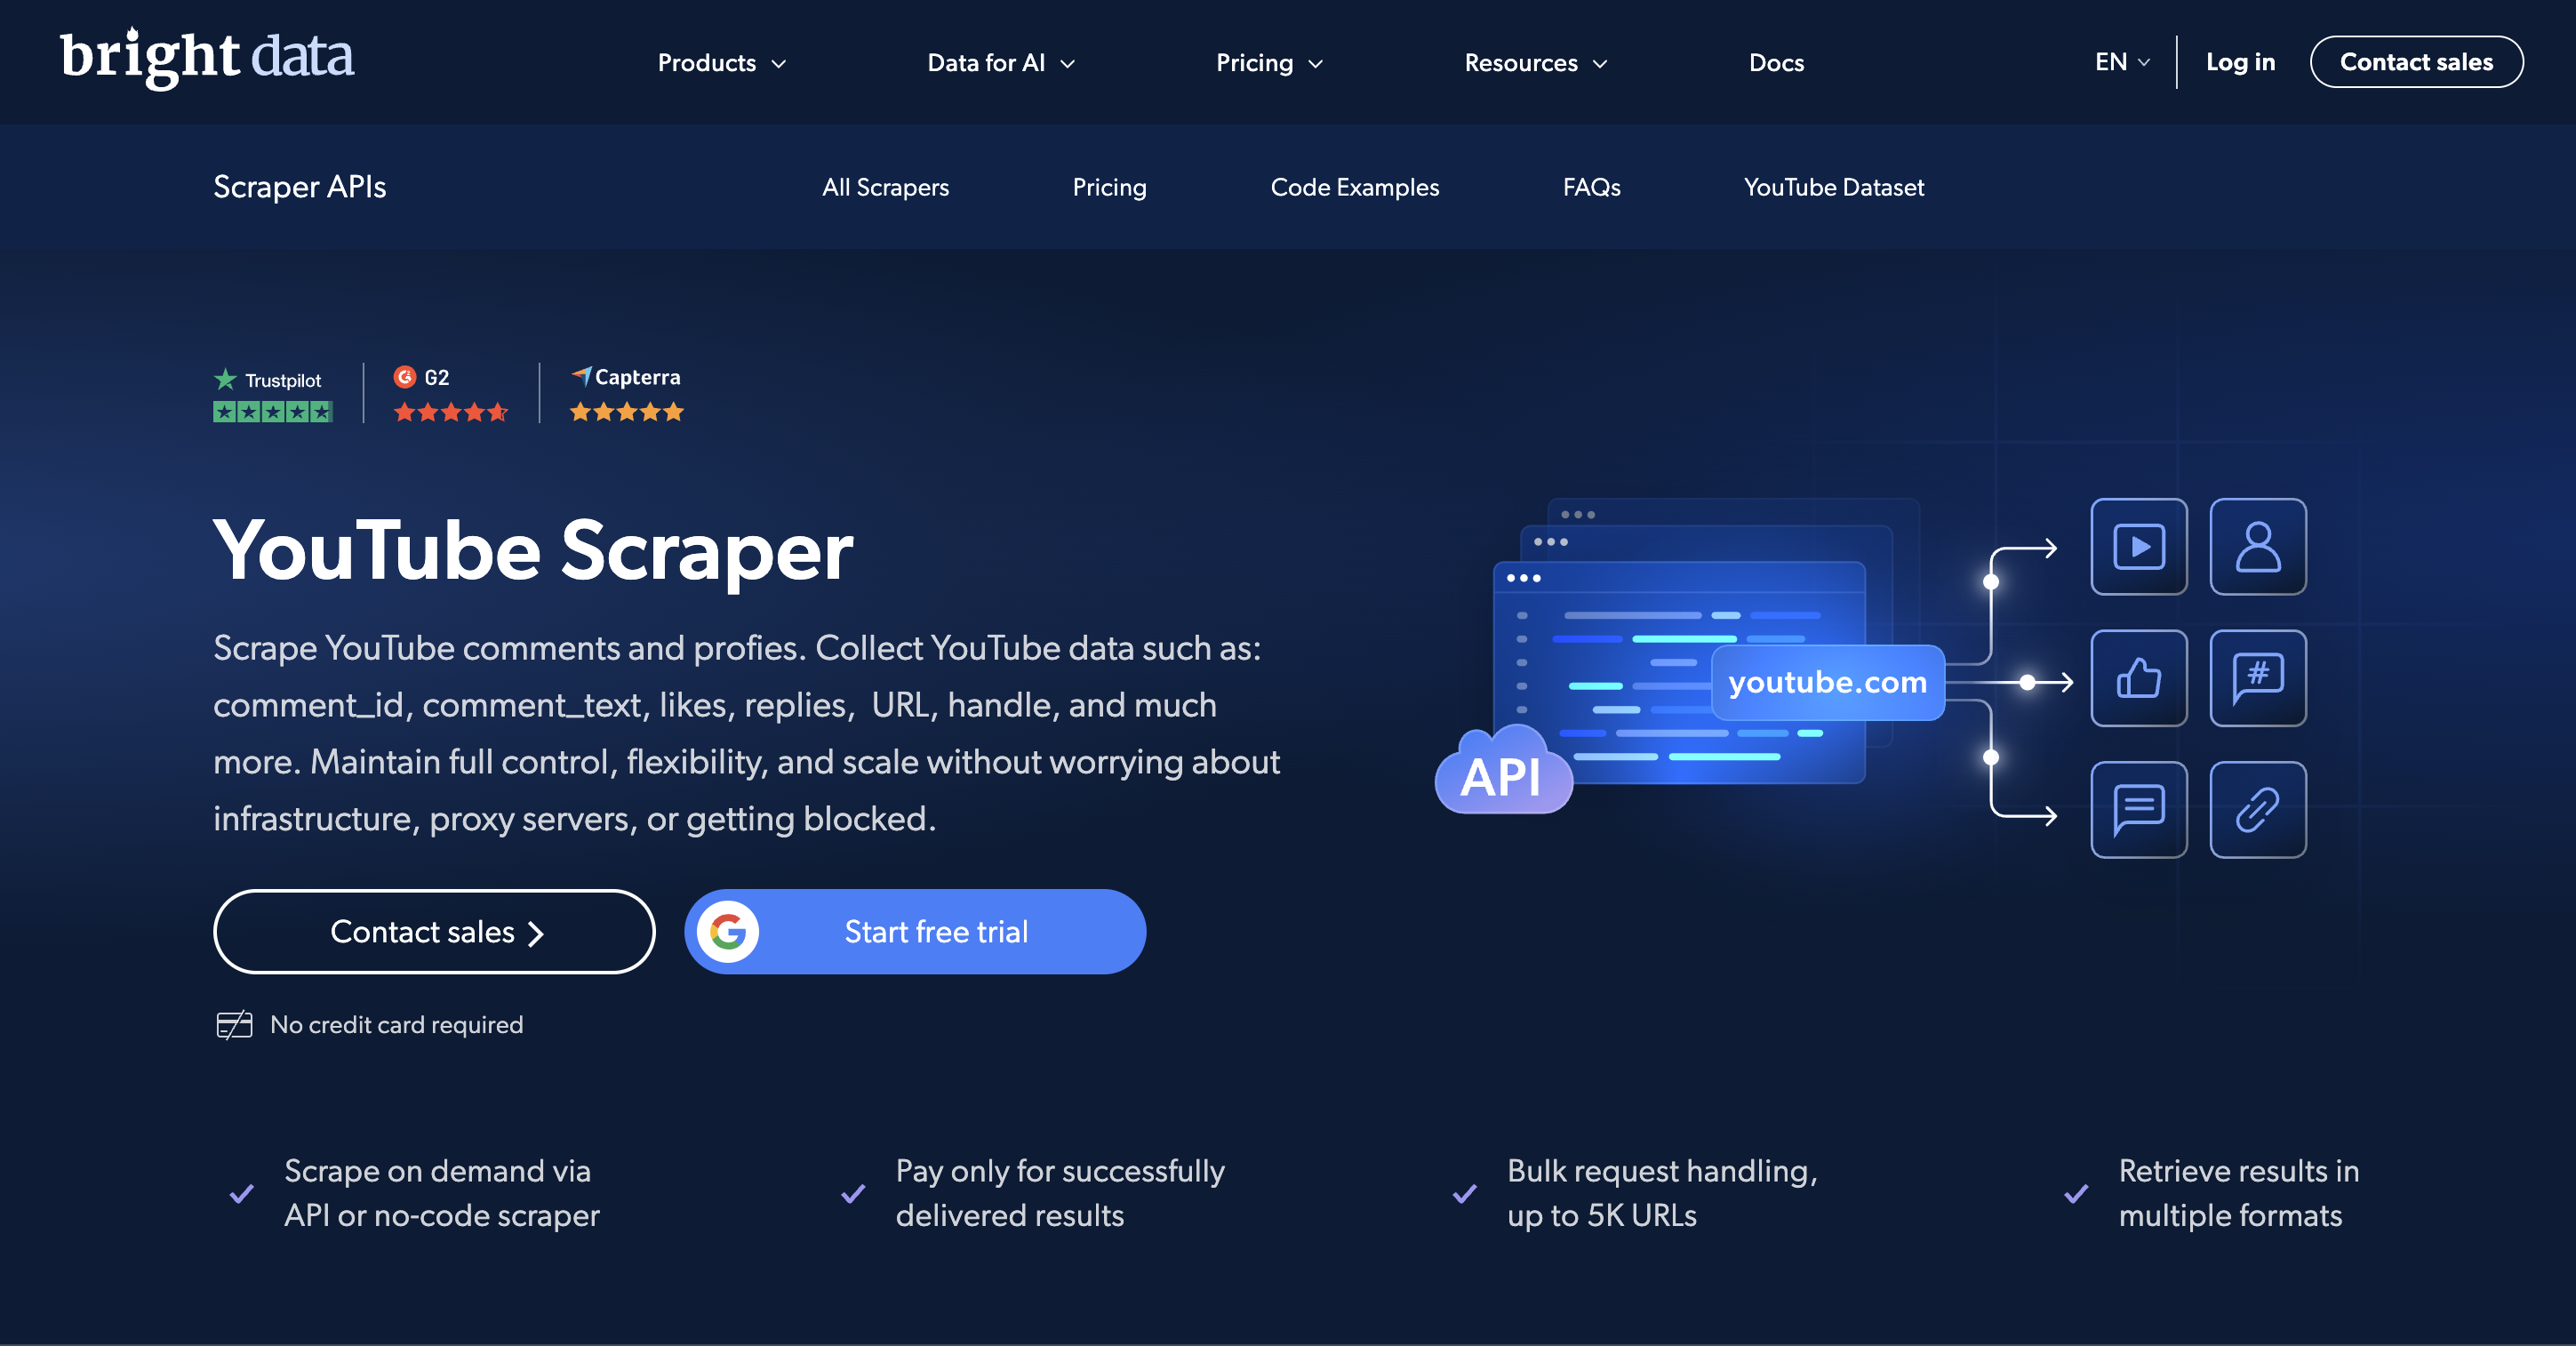Image resolution: width=2576 pixels, height=1346 pixels.
Task: Open the Docs menu item
Action: tap(1776, 63)
